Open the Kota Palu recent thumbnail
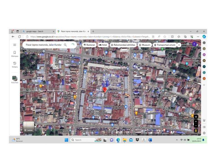 point(15,79)
